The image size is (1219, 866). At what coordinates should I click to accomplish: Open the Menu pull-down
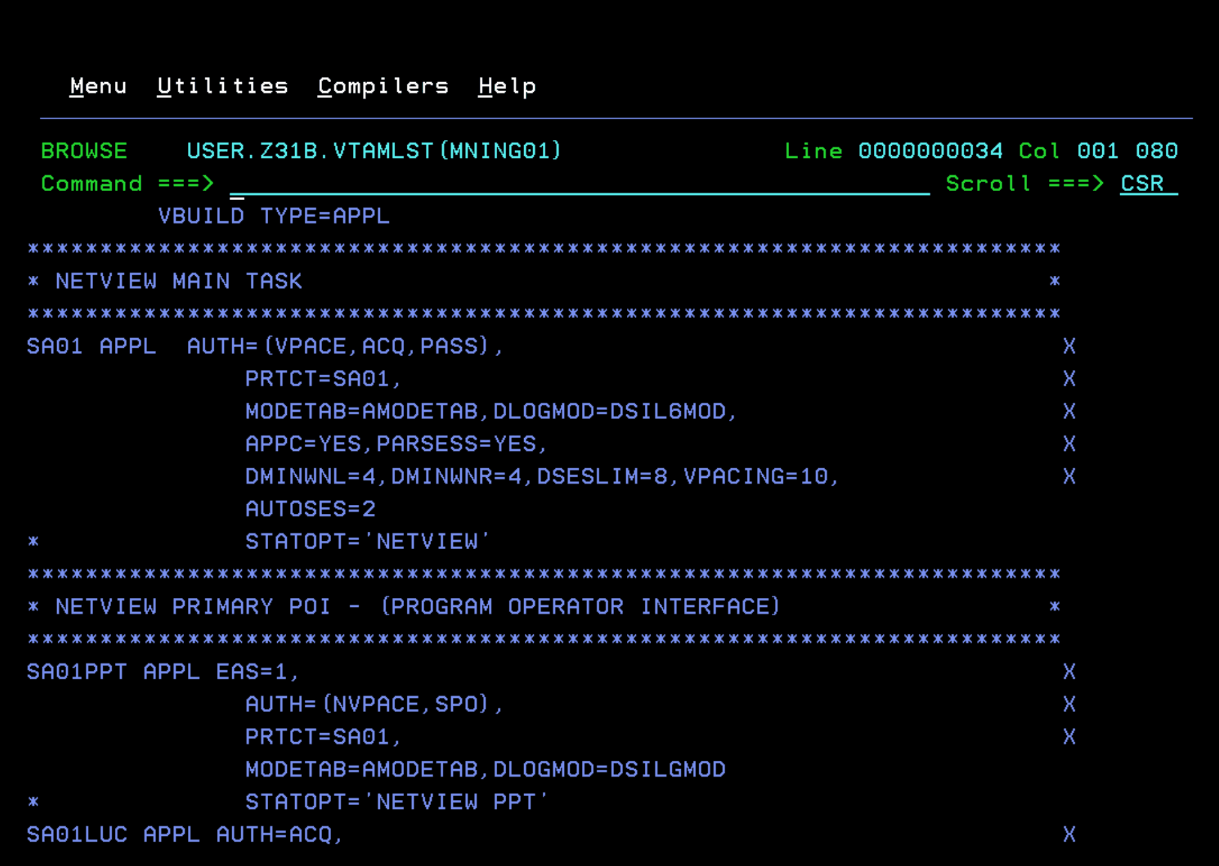98,86
